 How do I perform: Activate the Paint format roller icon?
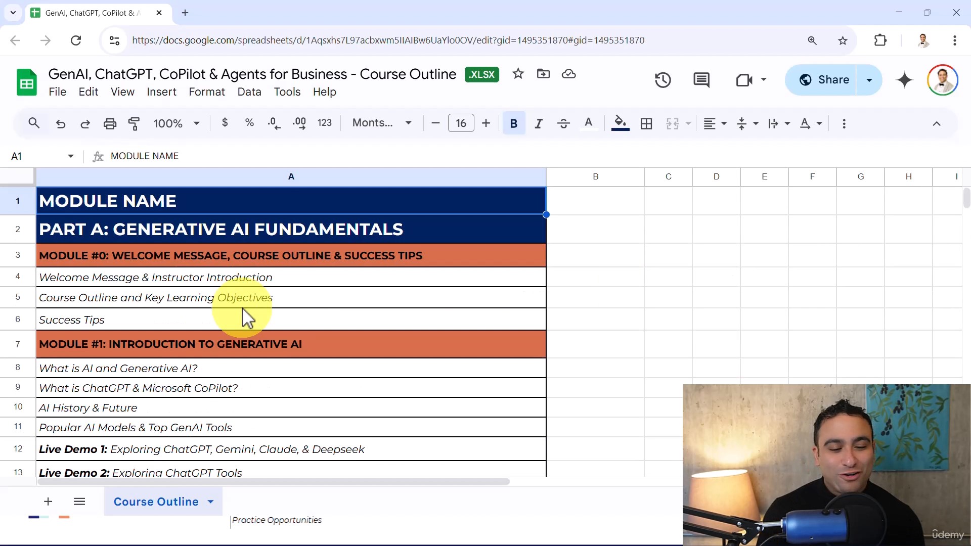tap(134, 124)
